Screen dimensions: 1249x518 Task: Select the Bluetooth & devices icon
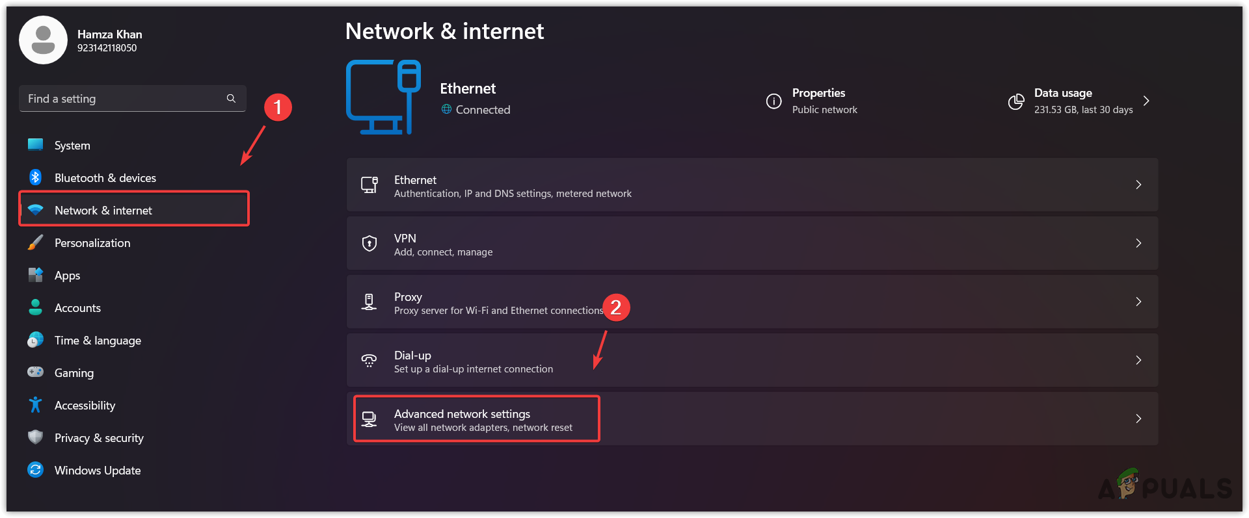tap(34, 177)
